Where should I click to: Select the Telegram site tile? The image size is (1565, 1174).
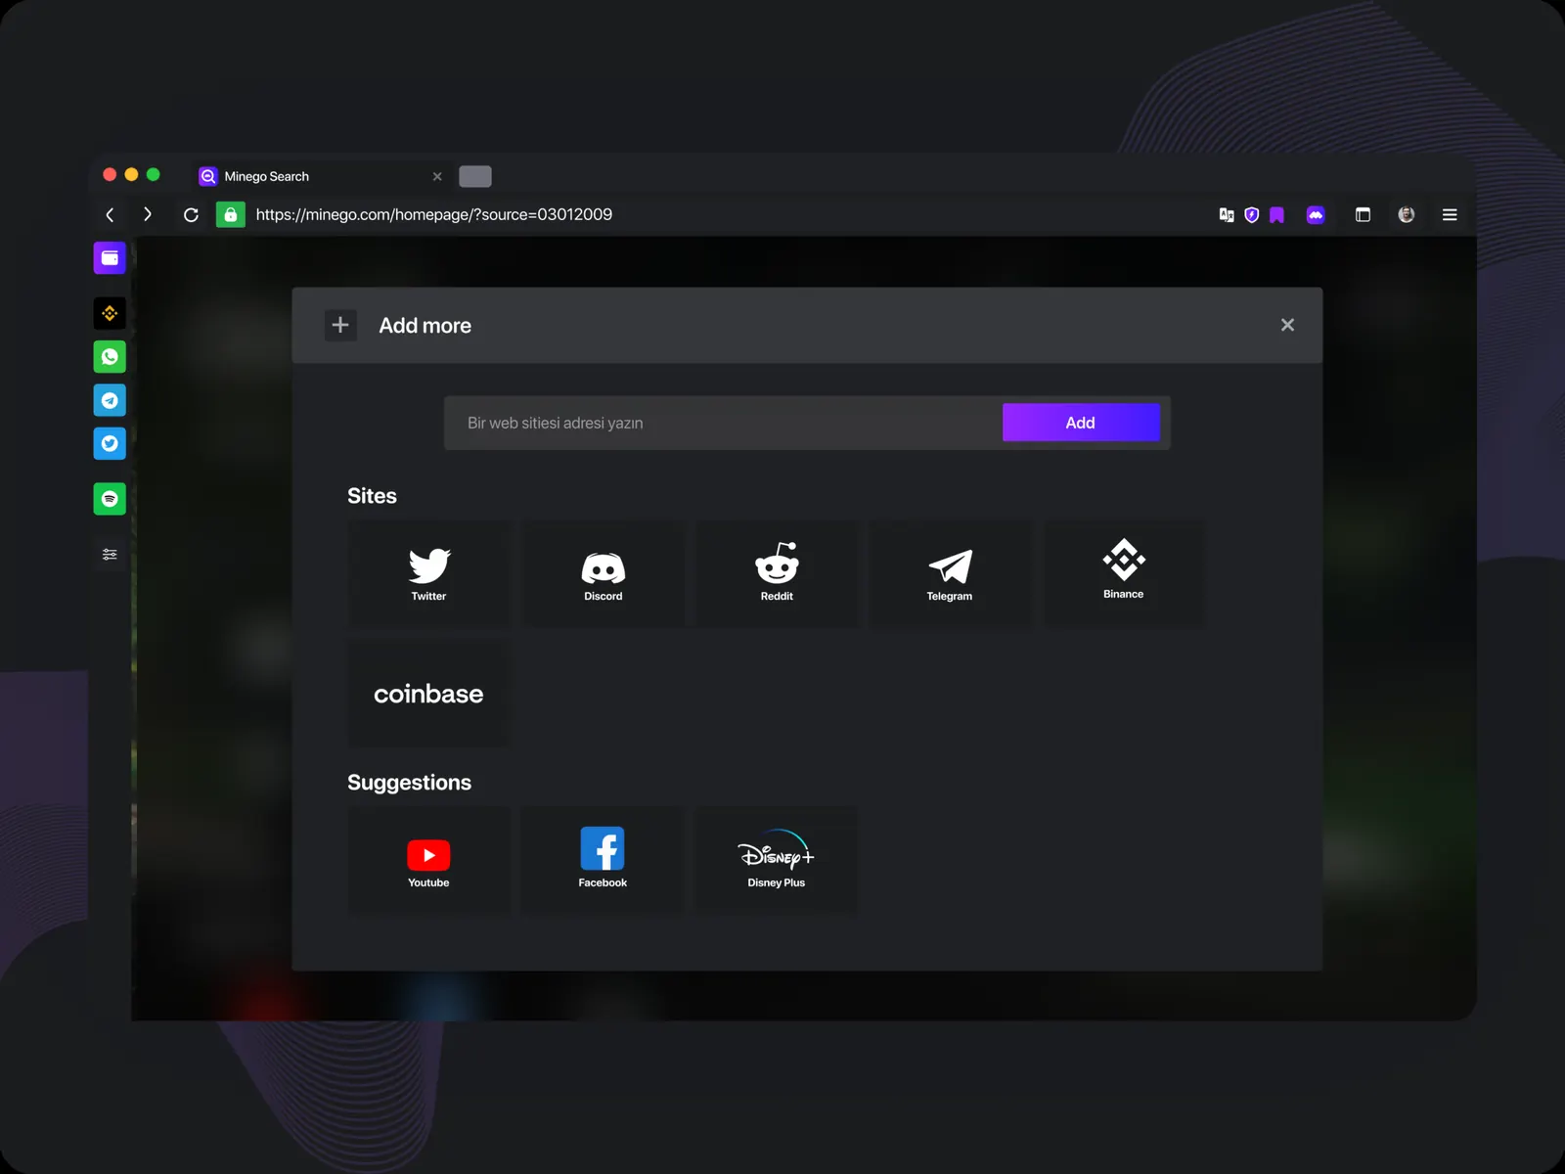[x=950, y=573]
